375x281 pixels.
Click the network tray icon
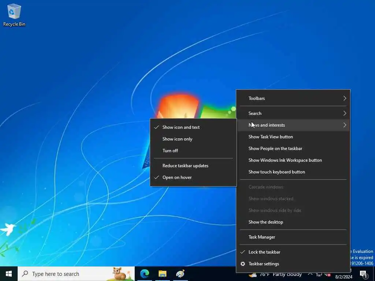click(x=319, y=275)
